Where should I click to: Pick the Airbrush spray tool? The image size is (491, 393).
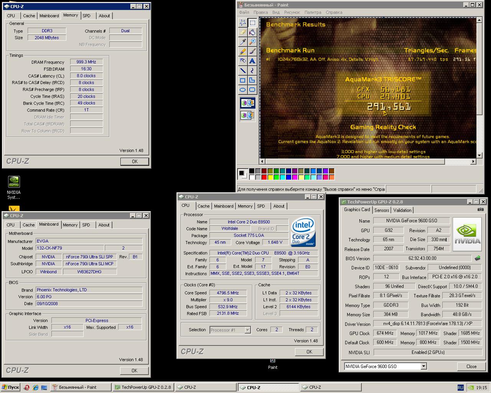(243, 61)
